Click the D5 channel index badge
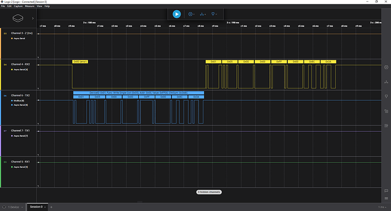Screen dimensions: 391x211 pyautogui.click(x=5, y=162)
